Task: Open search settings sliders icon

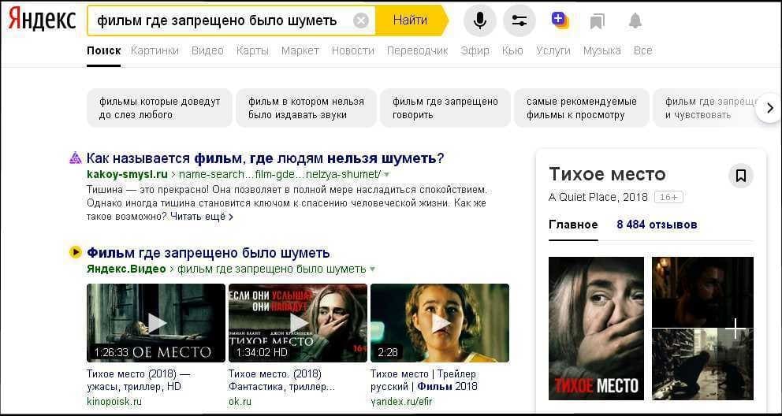Action: point(519,20)
